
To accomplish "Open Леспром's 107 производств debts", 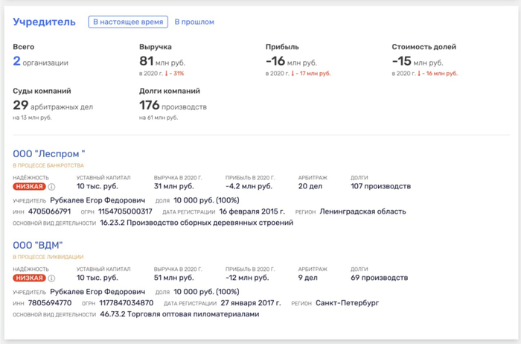I will [x=380, y=186].
